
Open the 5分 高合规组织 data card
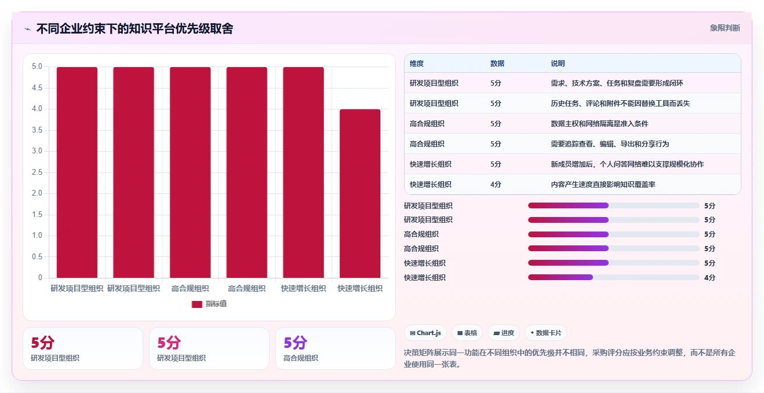[x=336, y=348]
